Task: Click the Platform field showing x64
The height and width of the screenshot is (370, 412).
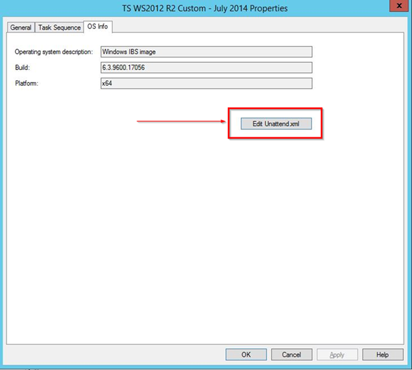Action: 206,83
